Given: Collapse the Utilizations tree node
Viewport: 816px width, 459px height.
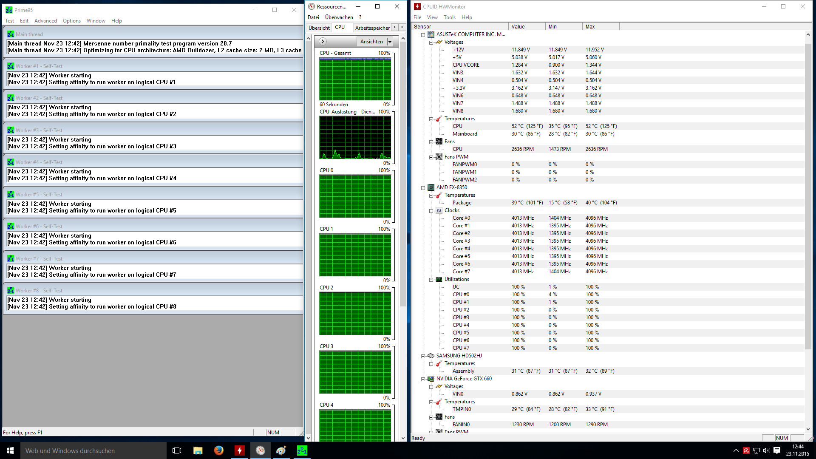Looking at the screenshot, I should coord(431,279).
